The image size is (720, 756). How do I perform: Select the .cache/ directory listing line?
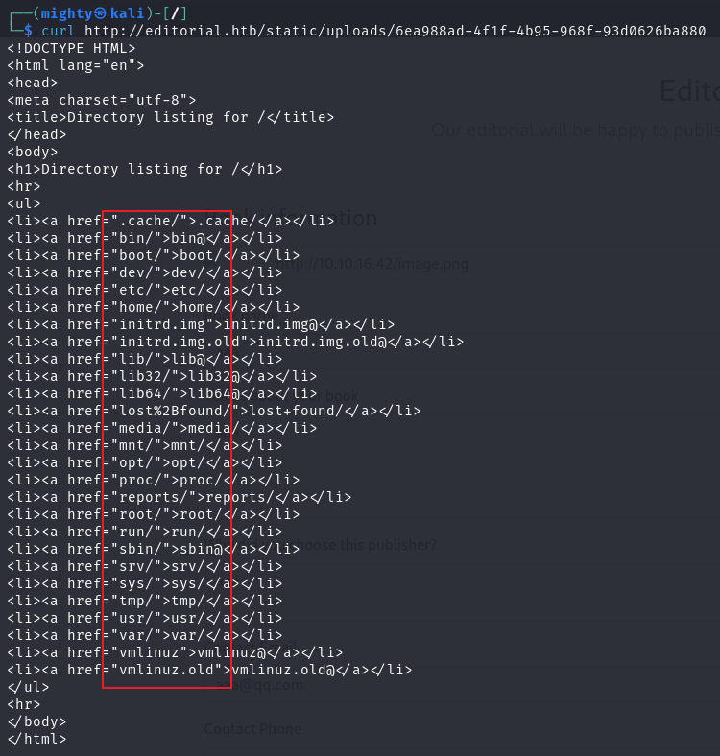tap(171, 221)
